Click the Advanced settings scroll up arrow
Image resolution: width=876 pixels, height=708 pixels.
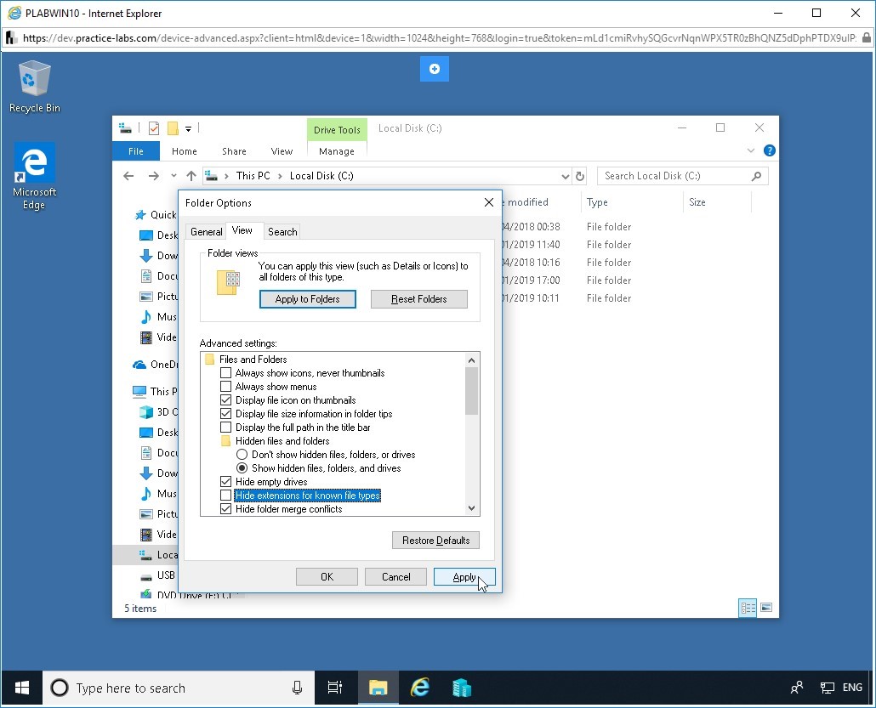pos(471,360)
